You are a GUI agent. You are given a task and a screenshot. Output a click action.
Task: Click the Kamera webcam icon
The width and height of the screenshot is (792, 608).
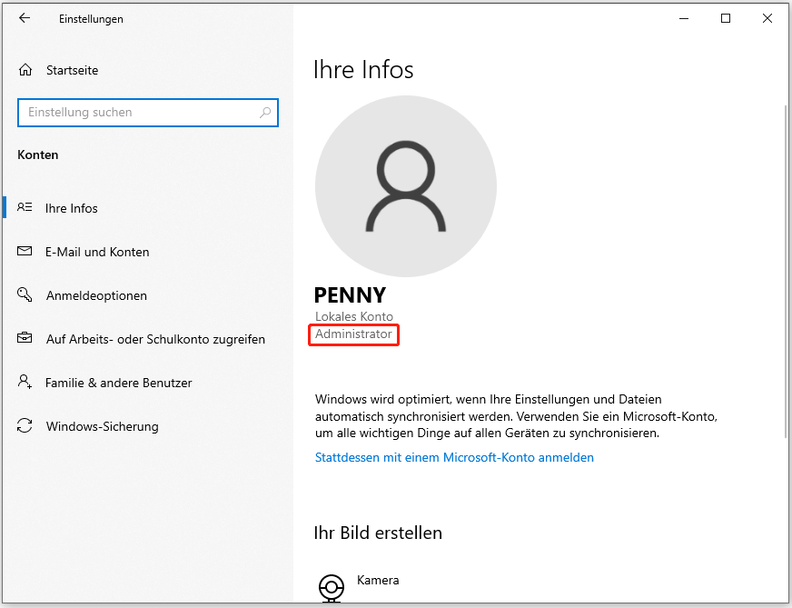(x=332, y=586)
